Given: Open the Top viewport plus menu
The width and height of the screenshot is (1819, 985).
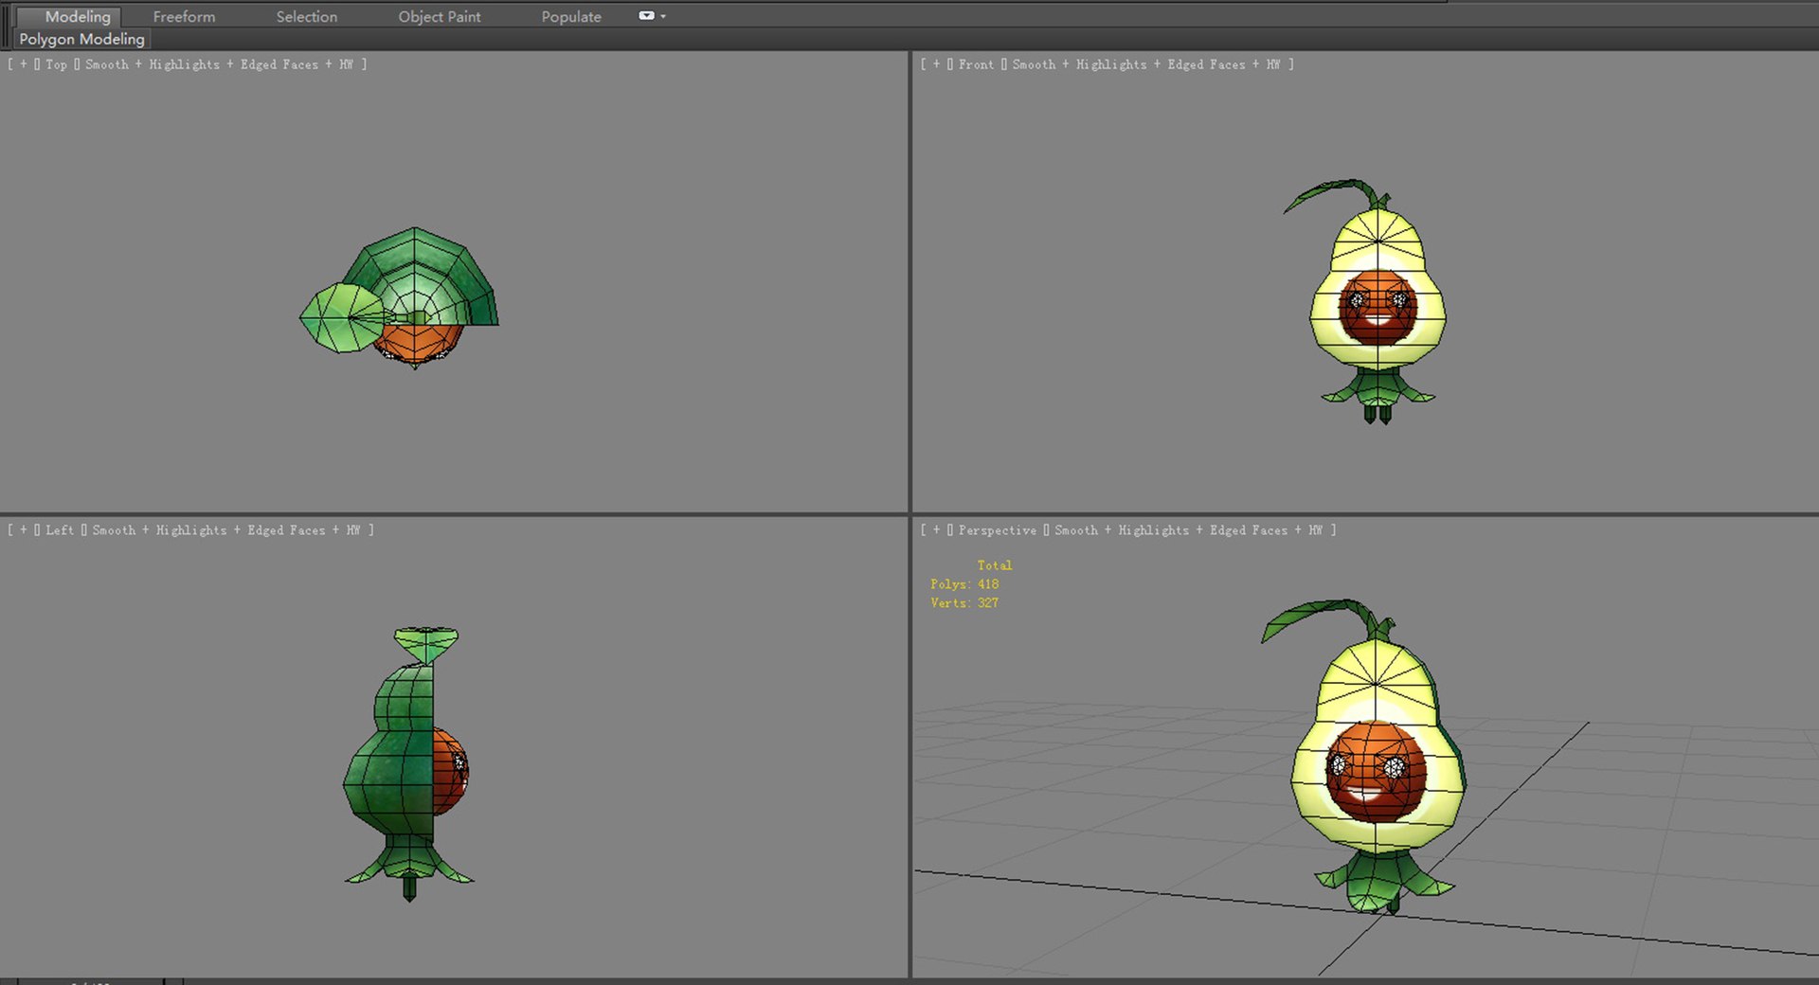Looking at the screenshot, I should [x=24, y=64].
